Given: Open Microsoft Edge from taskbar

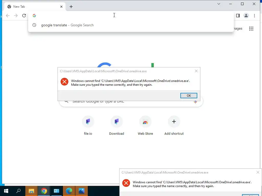Looking at the screenshot, I should [x=69, y=191].
